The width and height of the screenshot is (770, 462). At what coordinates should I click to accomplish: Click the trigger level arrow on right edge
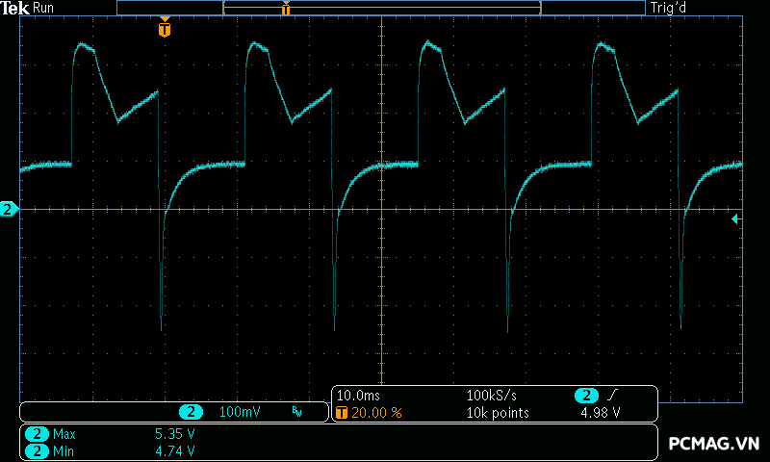[735, 219]
